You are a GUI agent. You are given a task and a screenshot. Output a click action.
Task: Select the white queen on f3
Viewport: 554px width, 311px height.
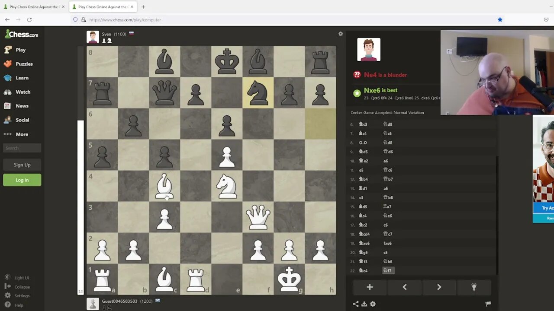(258, 217)
